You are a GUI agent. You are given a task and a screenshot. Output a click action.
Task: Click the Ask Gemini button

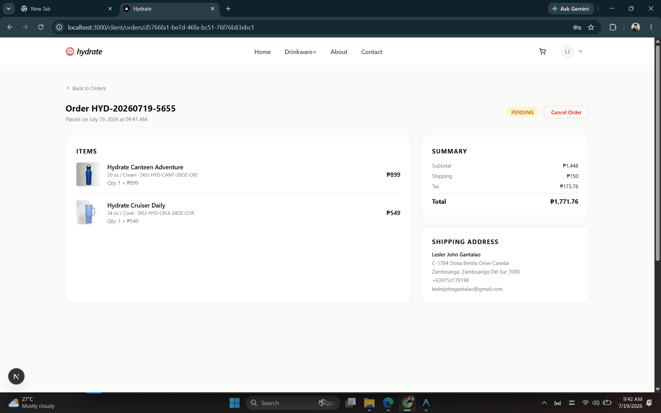[571, 9]
